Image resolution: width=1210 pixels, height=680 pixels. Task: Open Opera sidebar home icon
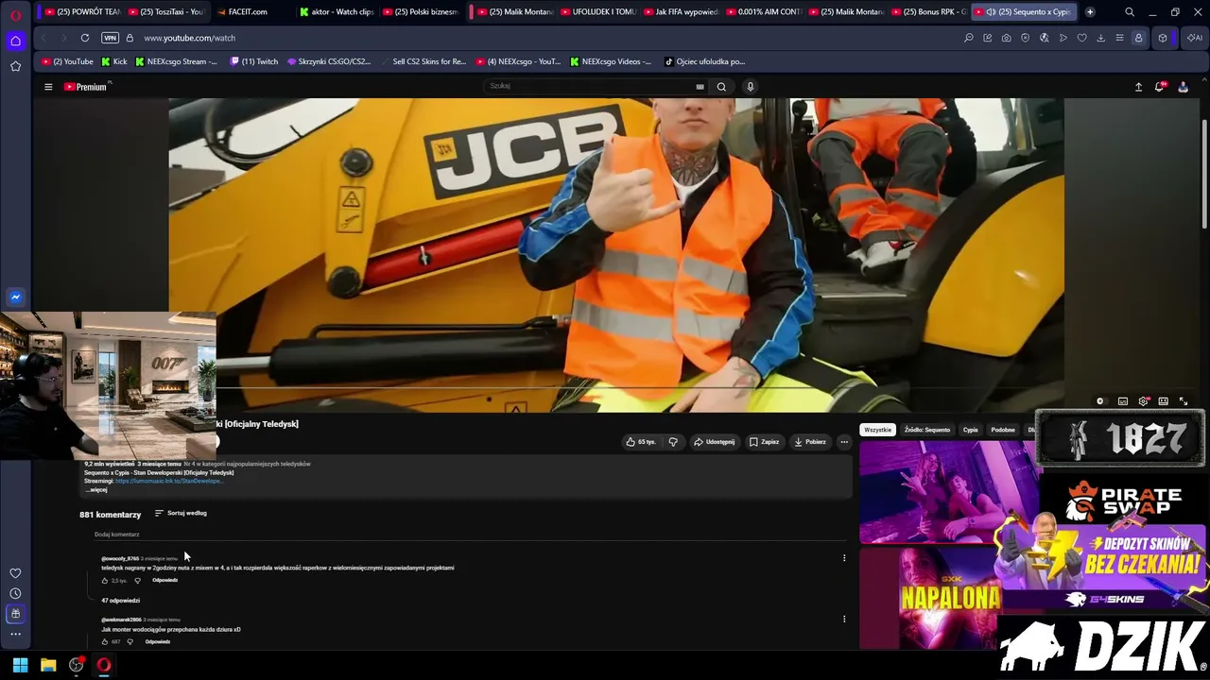point(15,41)
